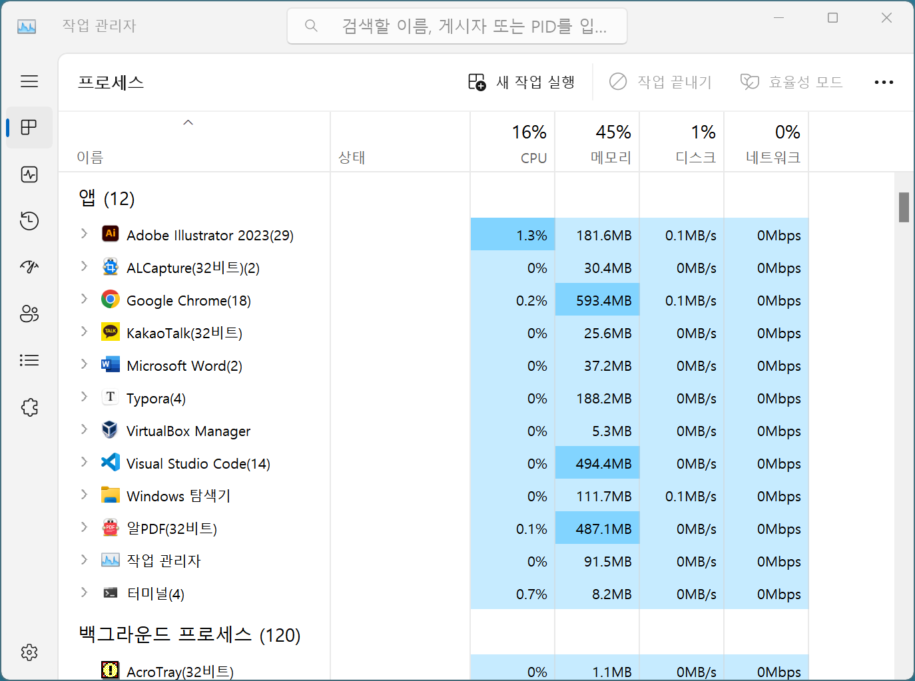Click the three-dot more options button
This screenshot has width=915, height=681.
pos(884,82)
